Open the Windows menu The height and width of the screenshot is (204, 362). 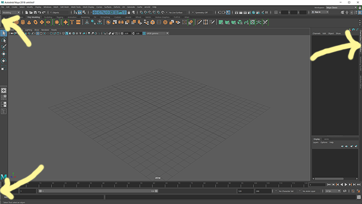point(48,7)
